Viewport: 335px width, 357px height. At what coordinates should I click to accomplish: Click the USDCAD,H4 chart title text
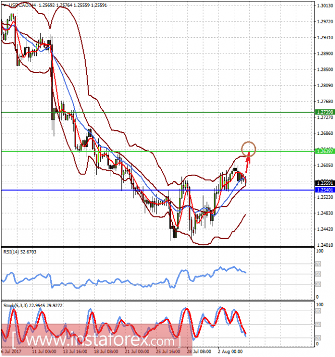[x=22, y=5]
